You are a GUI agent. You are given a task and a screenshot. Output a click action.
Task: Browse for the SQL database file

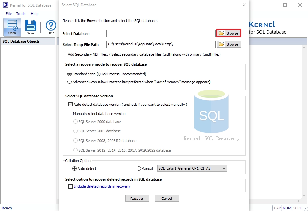click(229, 33)
